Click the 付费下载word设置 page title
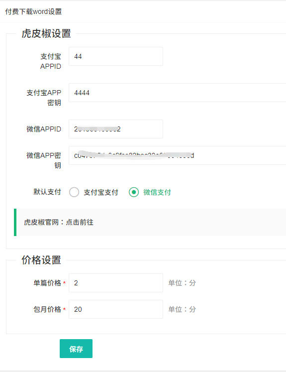Image resolution: width=286 pixels, height=372 pixels. (33, 11)
